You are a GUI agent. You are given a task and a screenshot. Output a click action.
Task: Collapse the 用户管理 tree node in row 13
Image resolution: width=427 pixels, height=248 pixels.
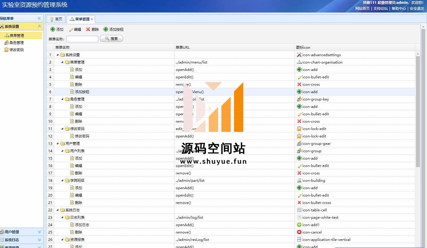coord(57,143)
